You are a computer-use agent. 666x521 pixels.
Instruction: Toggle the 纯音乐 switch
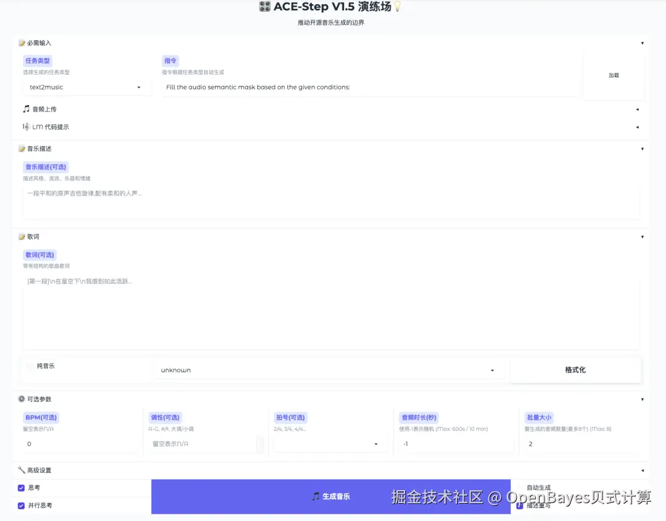tap(30, 365)
